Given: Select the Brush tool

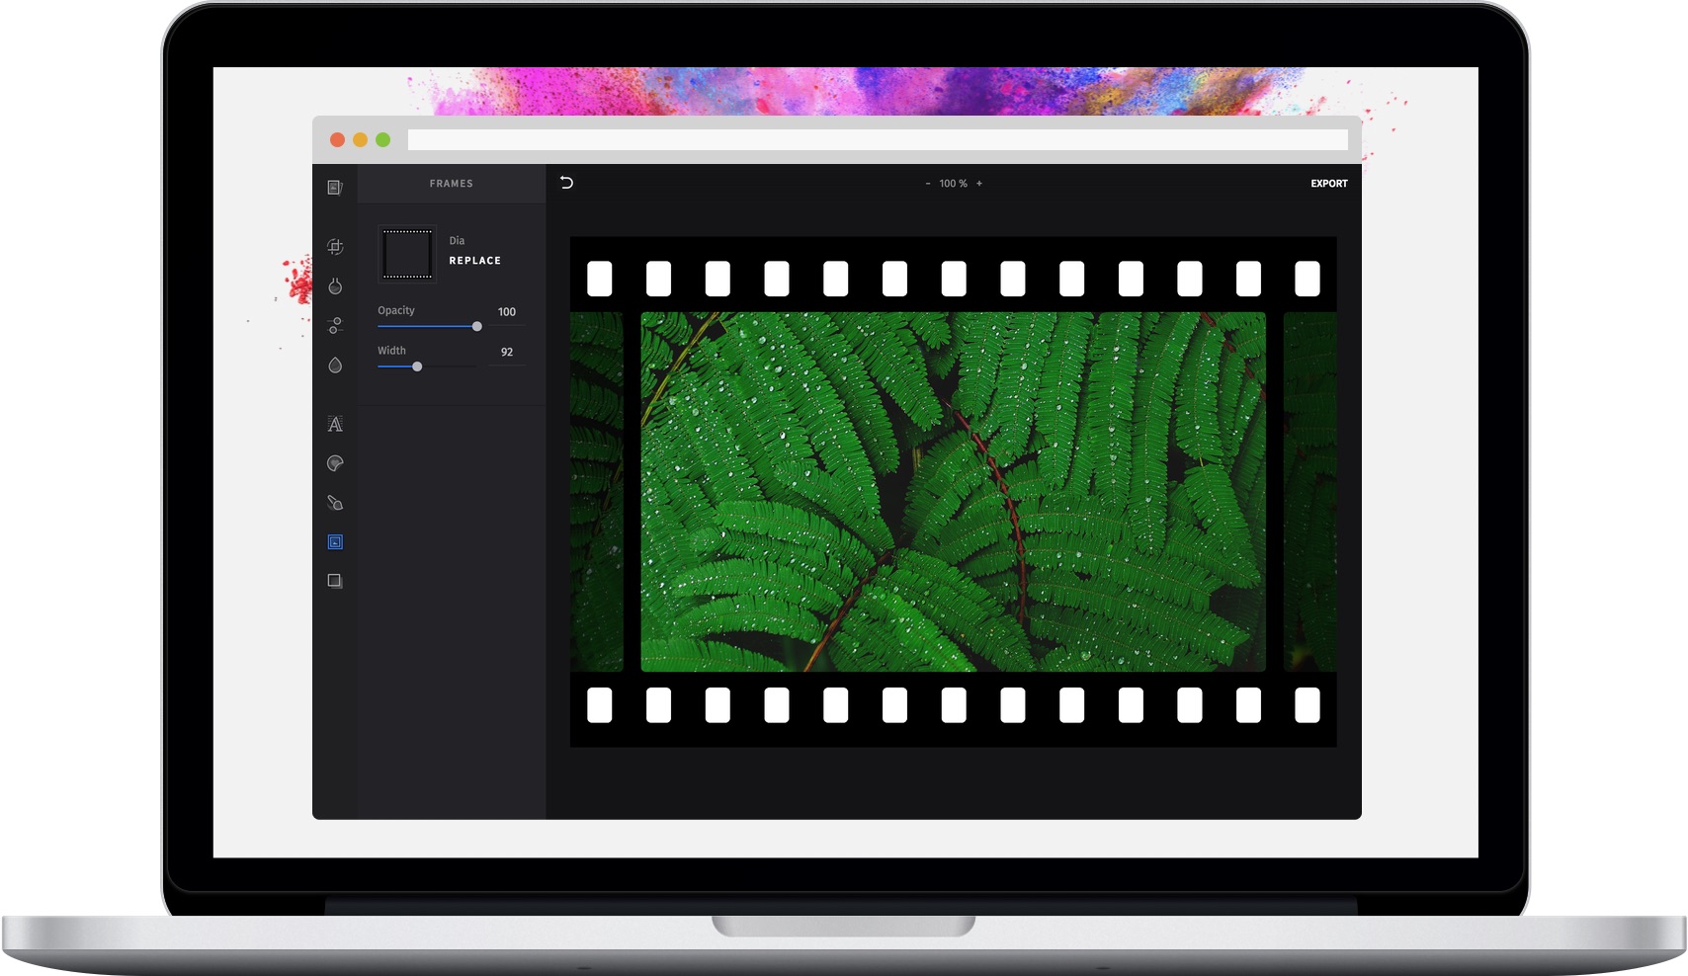Looking at the screenshot, I should pos(335,503).
